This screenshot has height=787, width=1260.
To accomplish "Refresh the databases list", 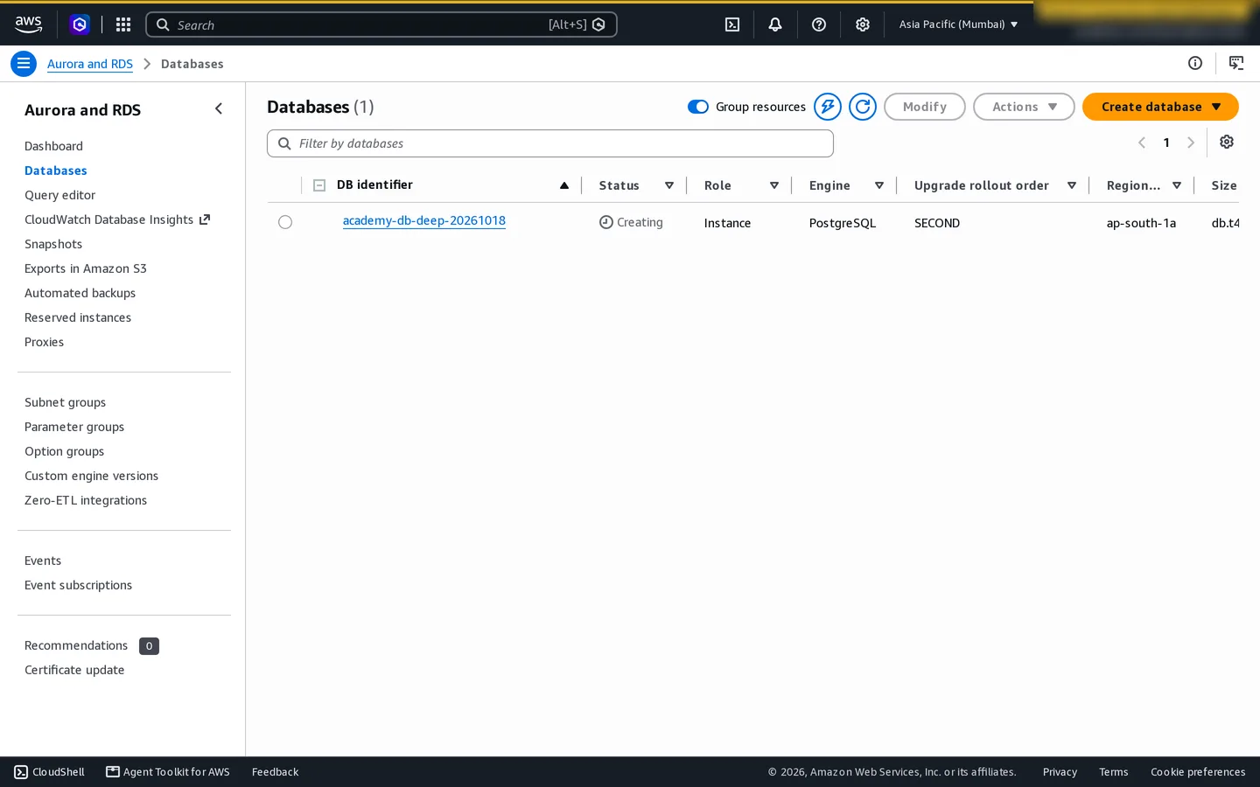I will 863,107.
